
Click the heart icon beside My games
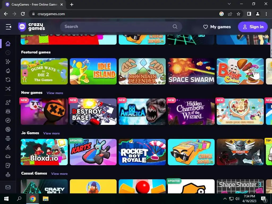click(x=206, y=27)
